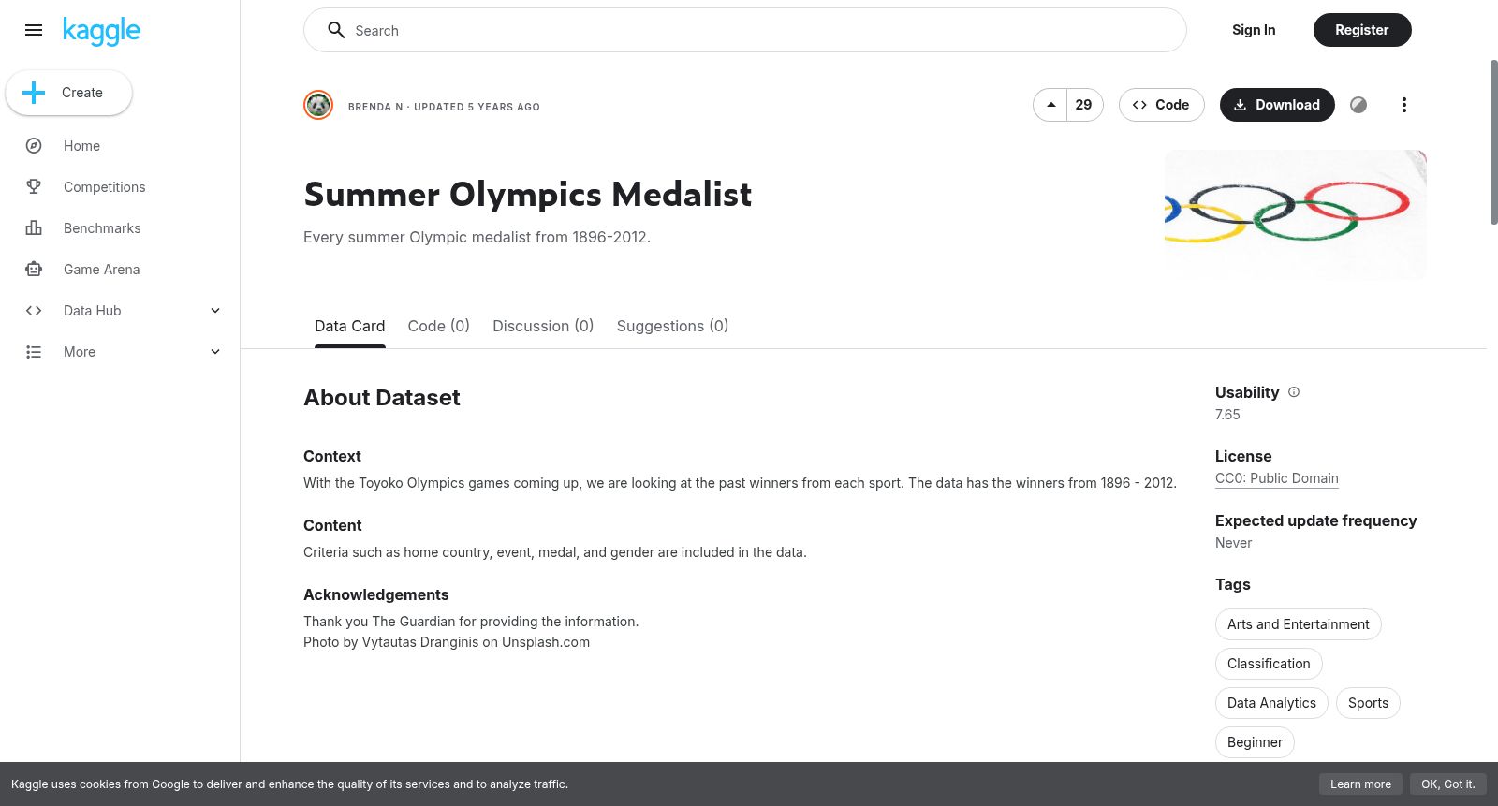The image size is (1498, 806).
Task: Open Competitions via trophy icon
Action: click(34, 187)
